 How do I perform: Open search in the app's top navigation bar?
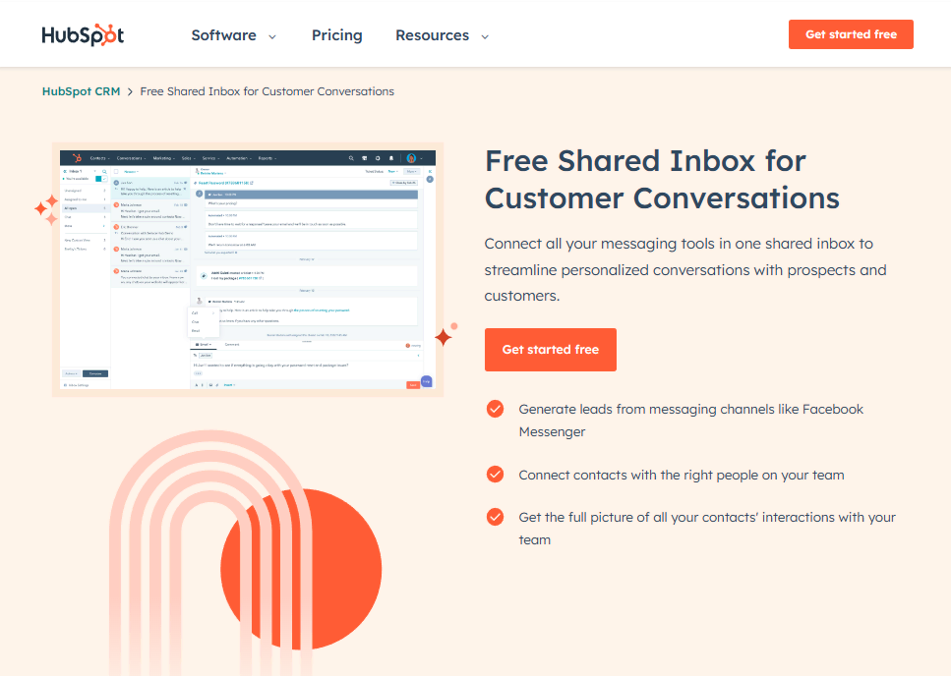click(350, 158)
